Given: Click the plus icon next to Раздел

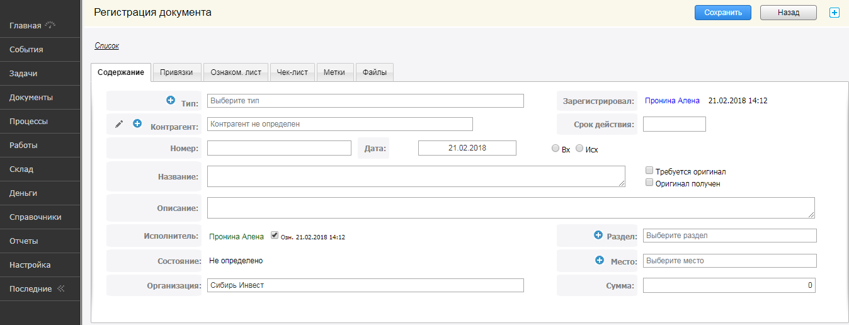Looking at the screenshot, I should pos(598,235).
